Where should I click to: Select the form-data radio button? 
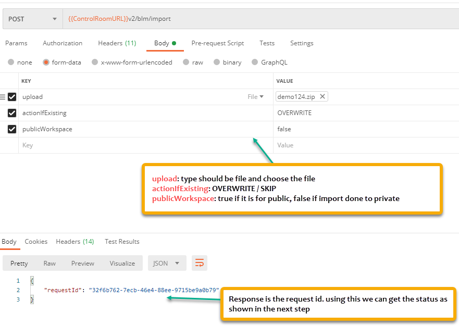[x=46, y=62]
